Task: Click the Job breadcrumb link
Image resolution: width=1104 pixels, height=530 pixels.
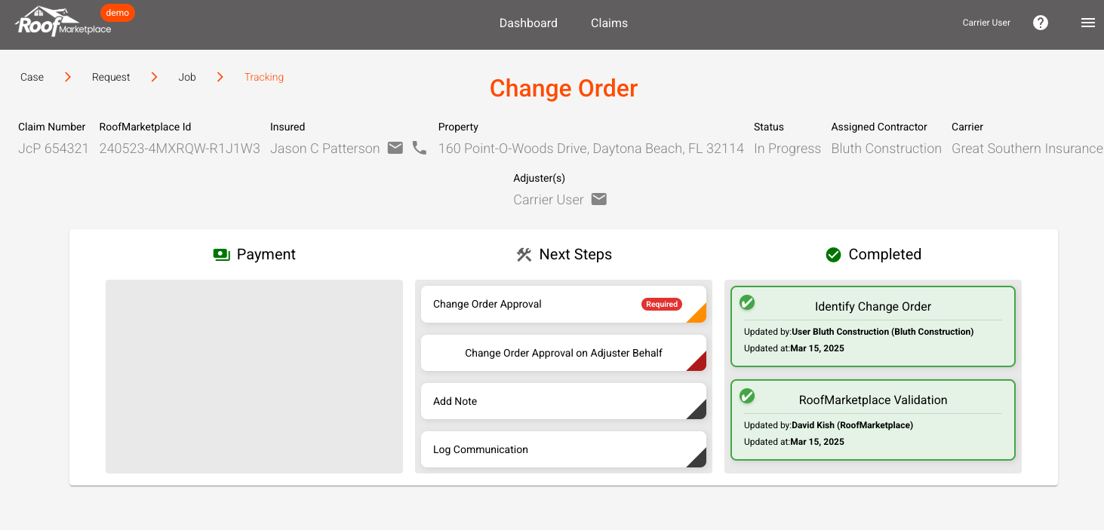Action: 187,77
